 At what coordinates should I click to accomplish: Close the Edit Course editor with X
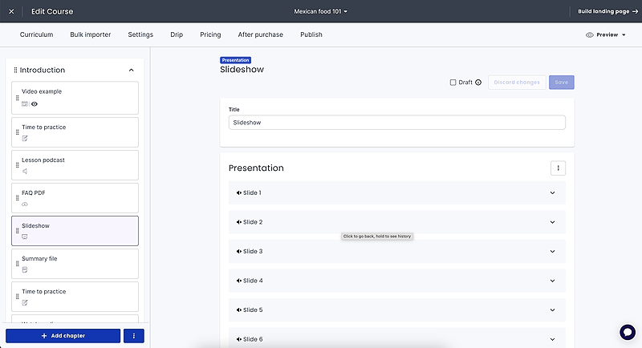click(x=11, y=11)
